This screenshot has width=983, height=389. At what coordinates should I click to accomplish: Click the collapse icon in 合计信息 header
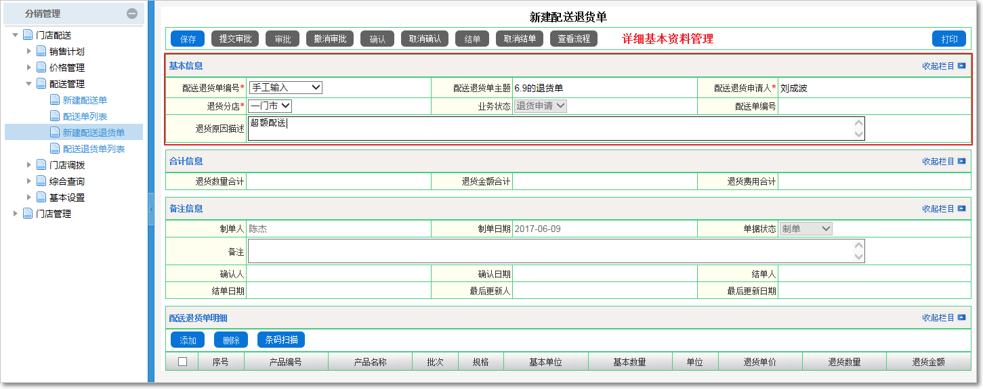point(961,162)
